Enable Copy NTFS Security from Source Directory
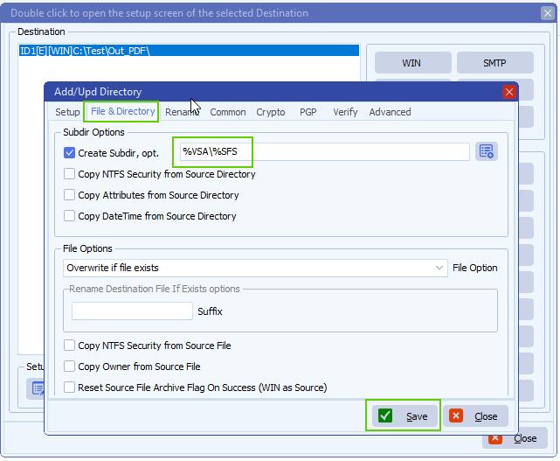The height and width of the screenshot is (461, 560). coord(70,174)
